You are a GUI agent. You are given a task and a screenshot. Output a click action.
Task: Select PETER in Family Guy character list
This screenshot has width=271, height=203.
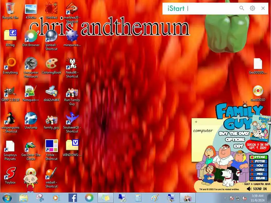tap(259, 161)
